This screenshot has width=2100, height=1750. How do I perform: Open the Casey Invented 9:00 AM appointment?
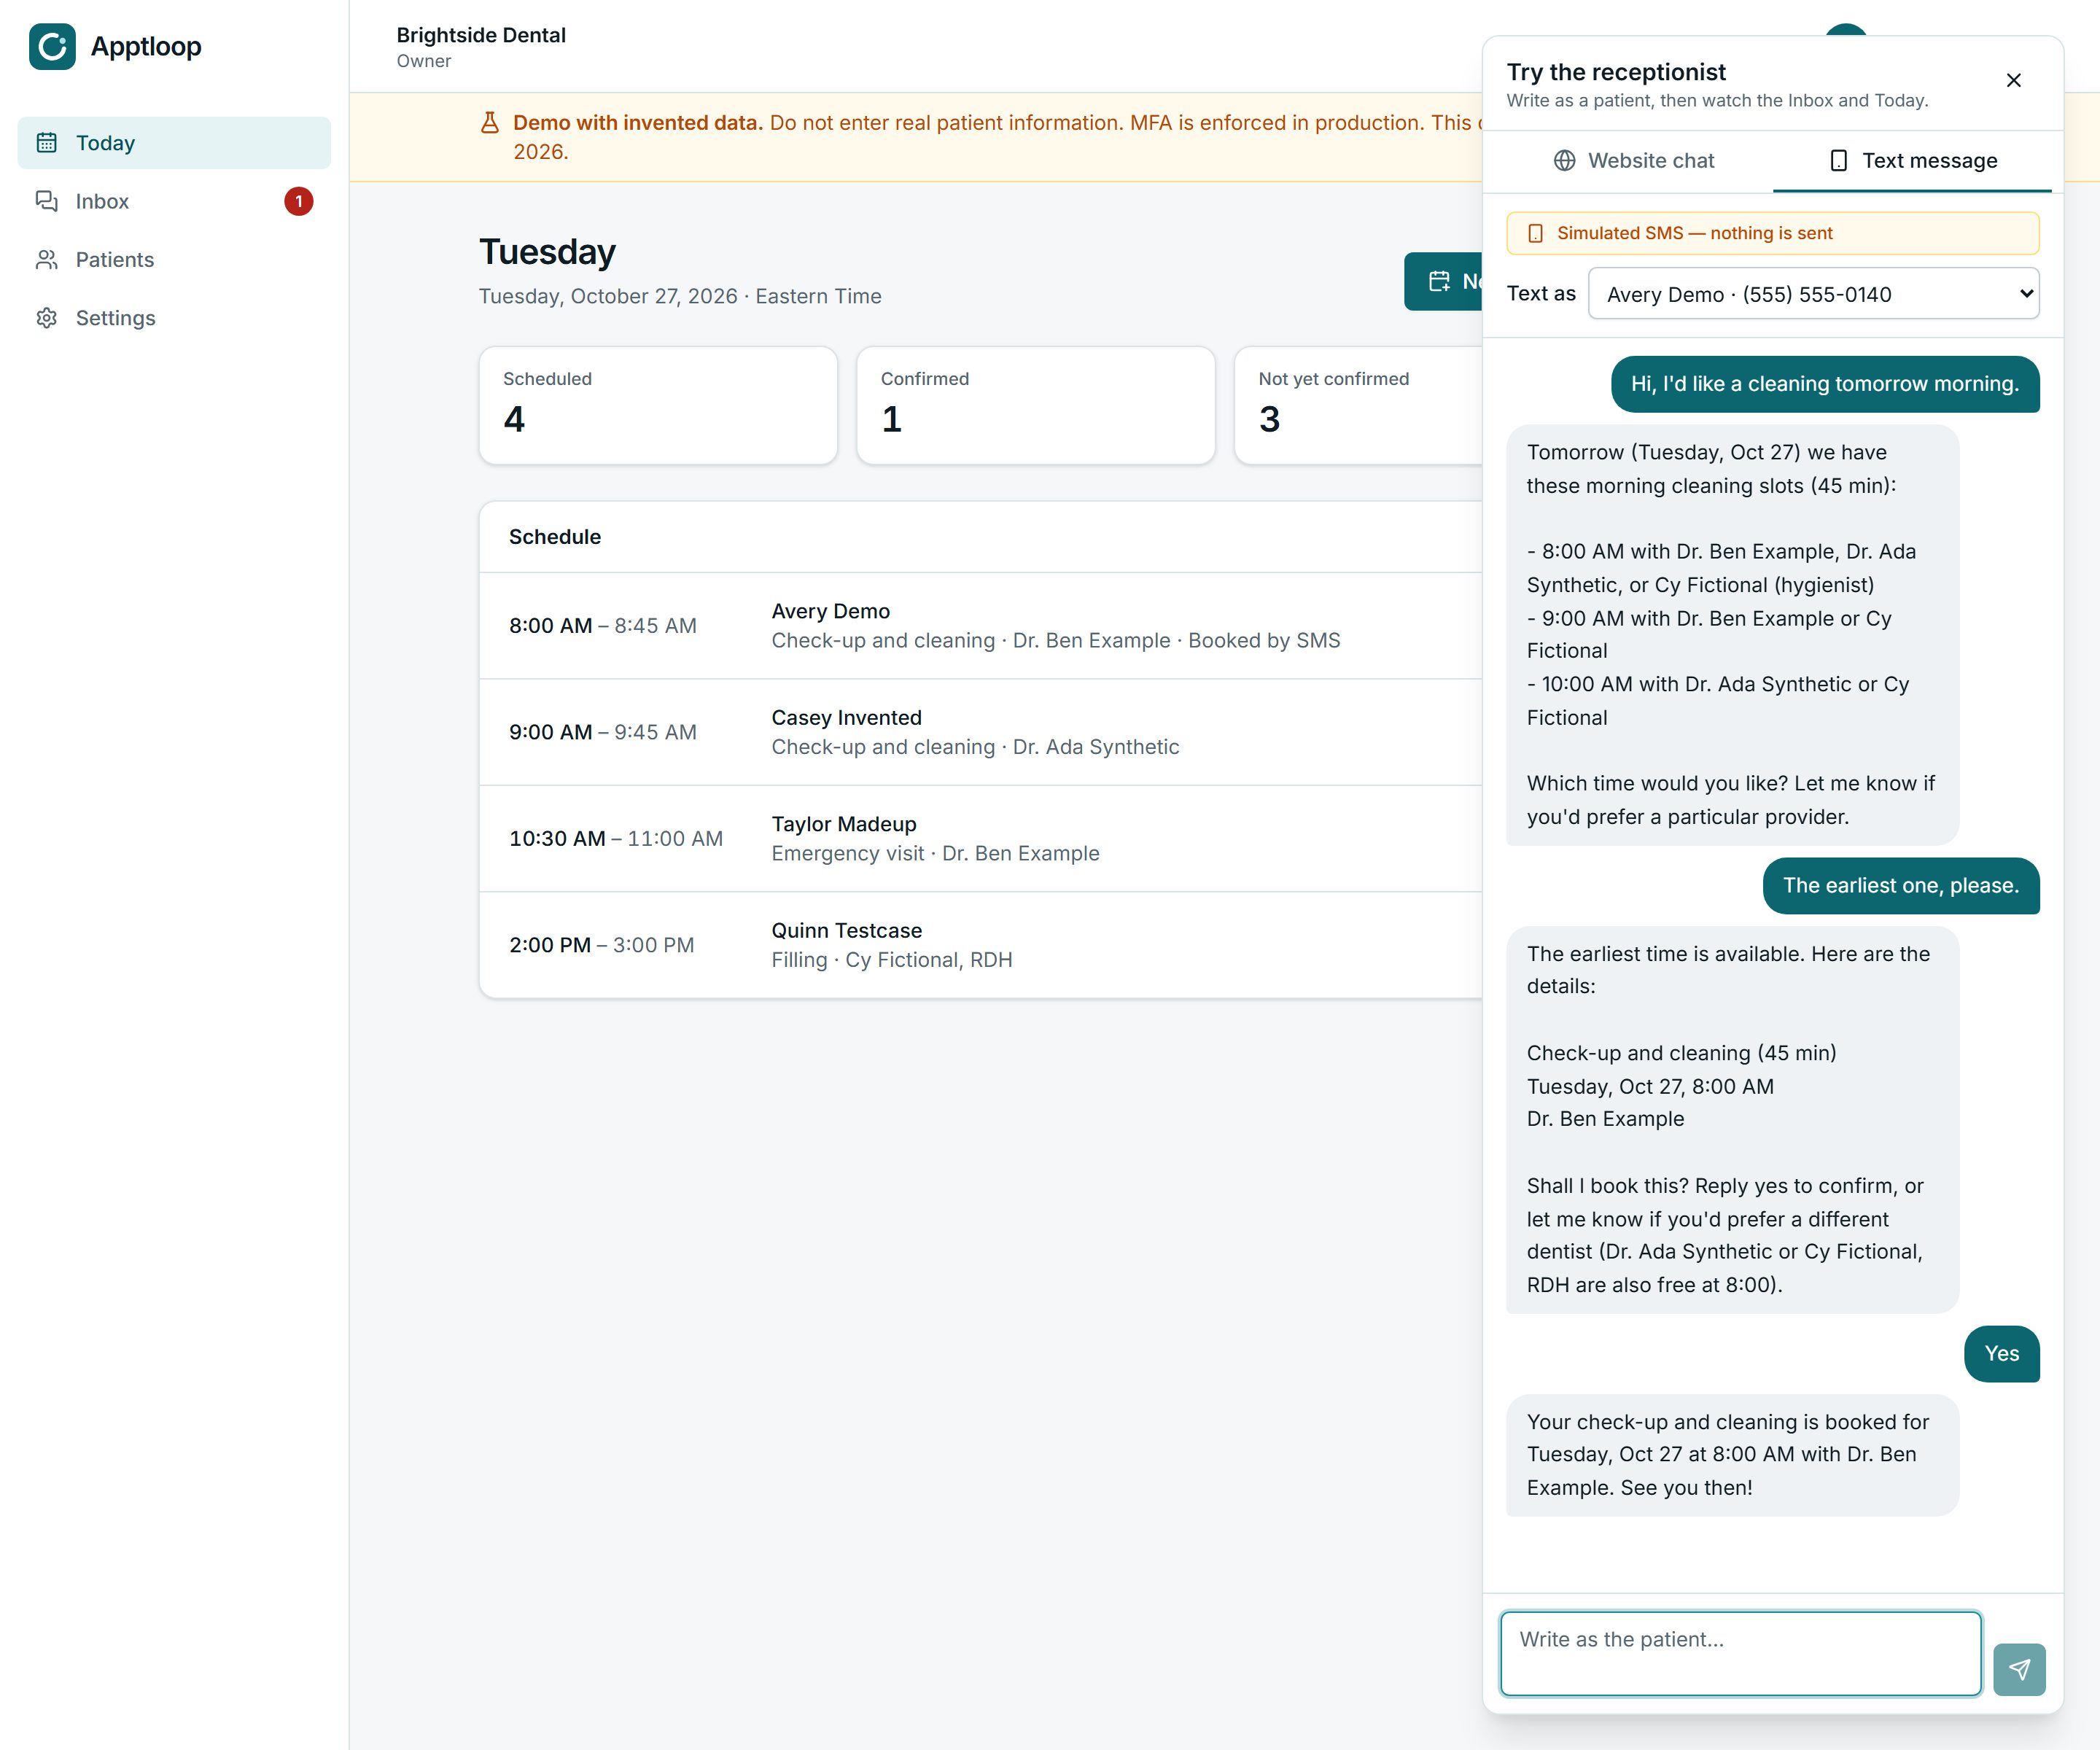pyautogui.click(x=981, y=732)
